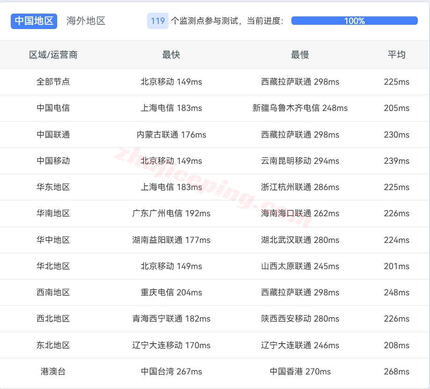Click 山西太原联通 245ms cell

click(x=300, y=266)
